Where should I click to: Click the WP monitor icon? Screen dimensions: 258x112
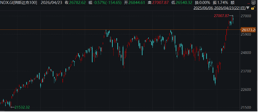pyautogui.click(x=253, y=2)
